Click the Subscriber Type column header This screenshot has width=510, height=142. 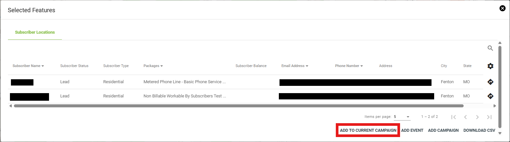click(x=116, y=66)
